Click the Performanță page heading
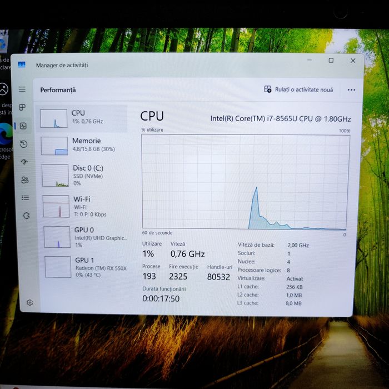Screen dimensions: 389x389 (58, 90)
